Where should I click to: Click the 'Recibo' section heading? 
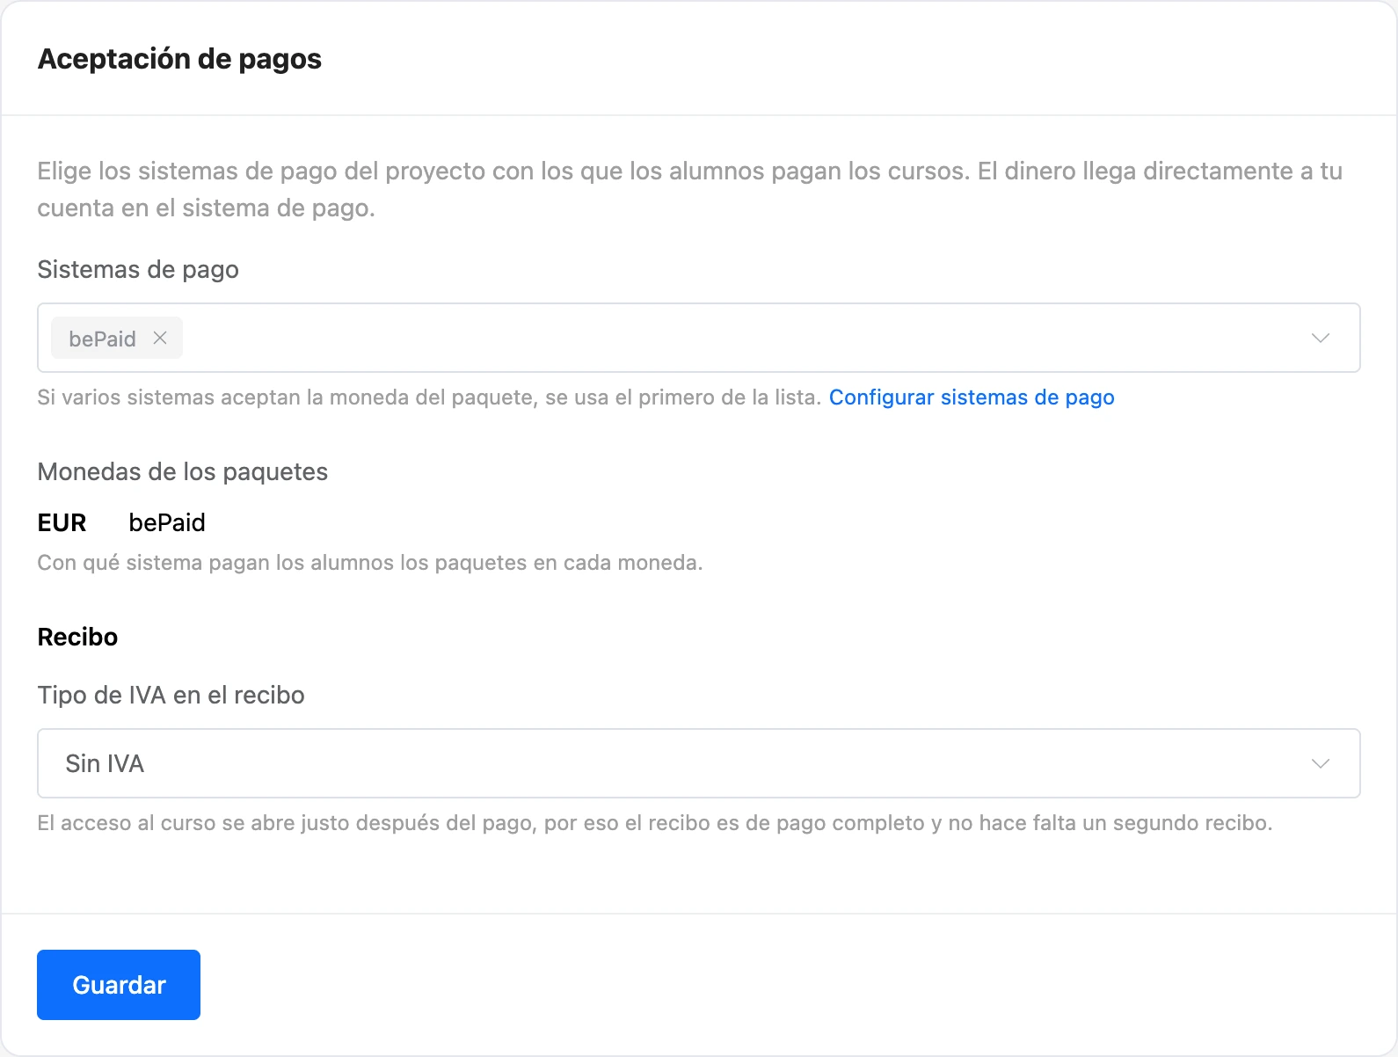[x=77, y=637]
